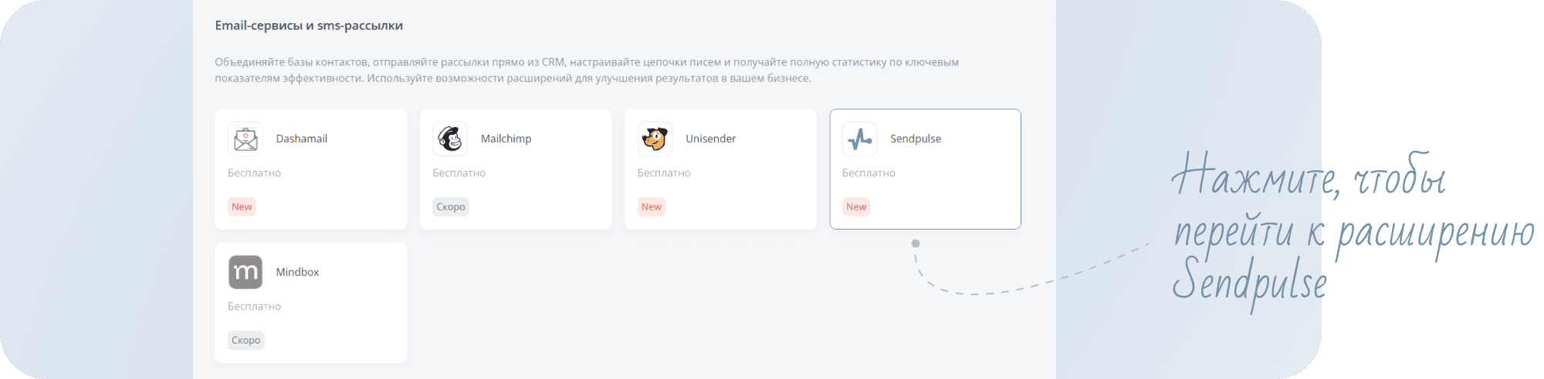This screenshot has height=379, width=1544.
Task: Click the Mailchimp monkey logo icon
Action: pos(450,139)
